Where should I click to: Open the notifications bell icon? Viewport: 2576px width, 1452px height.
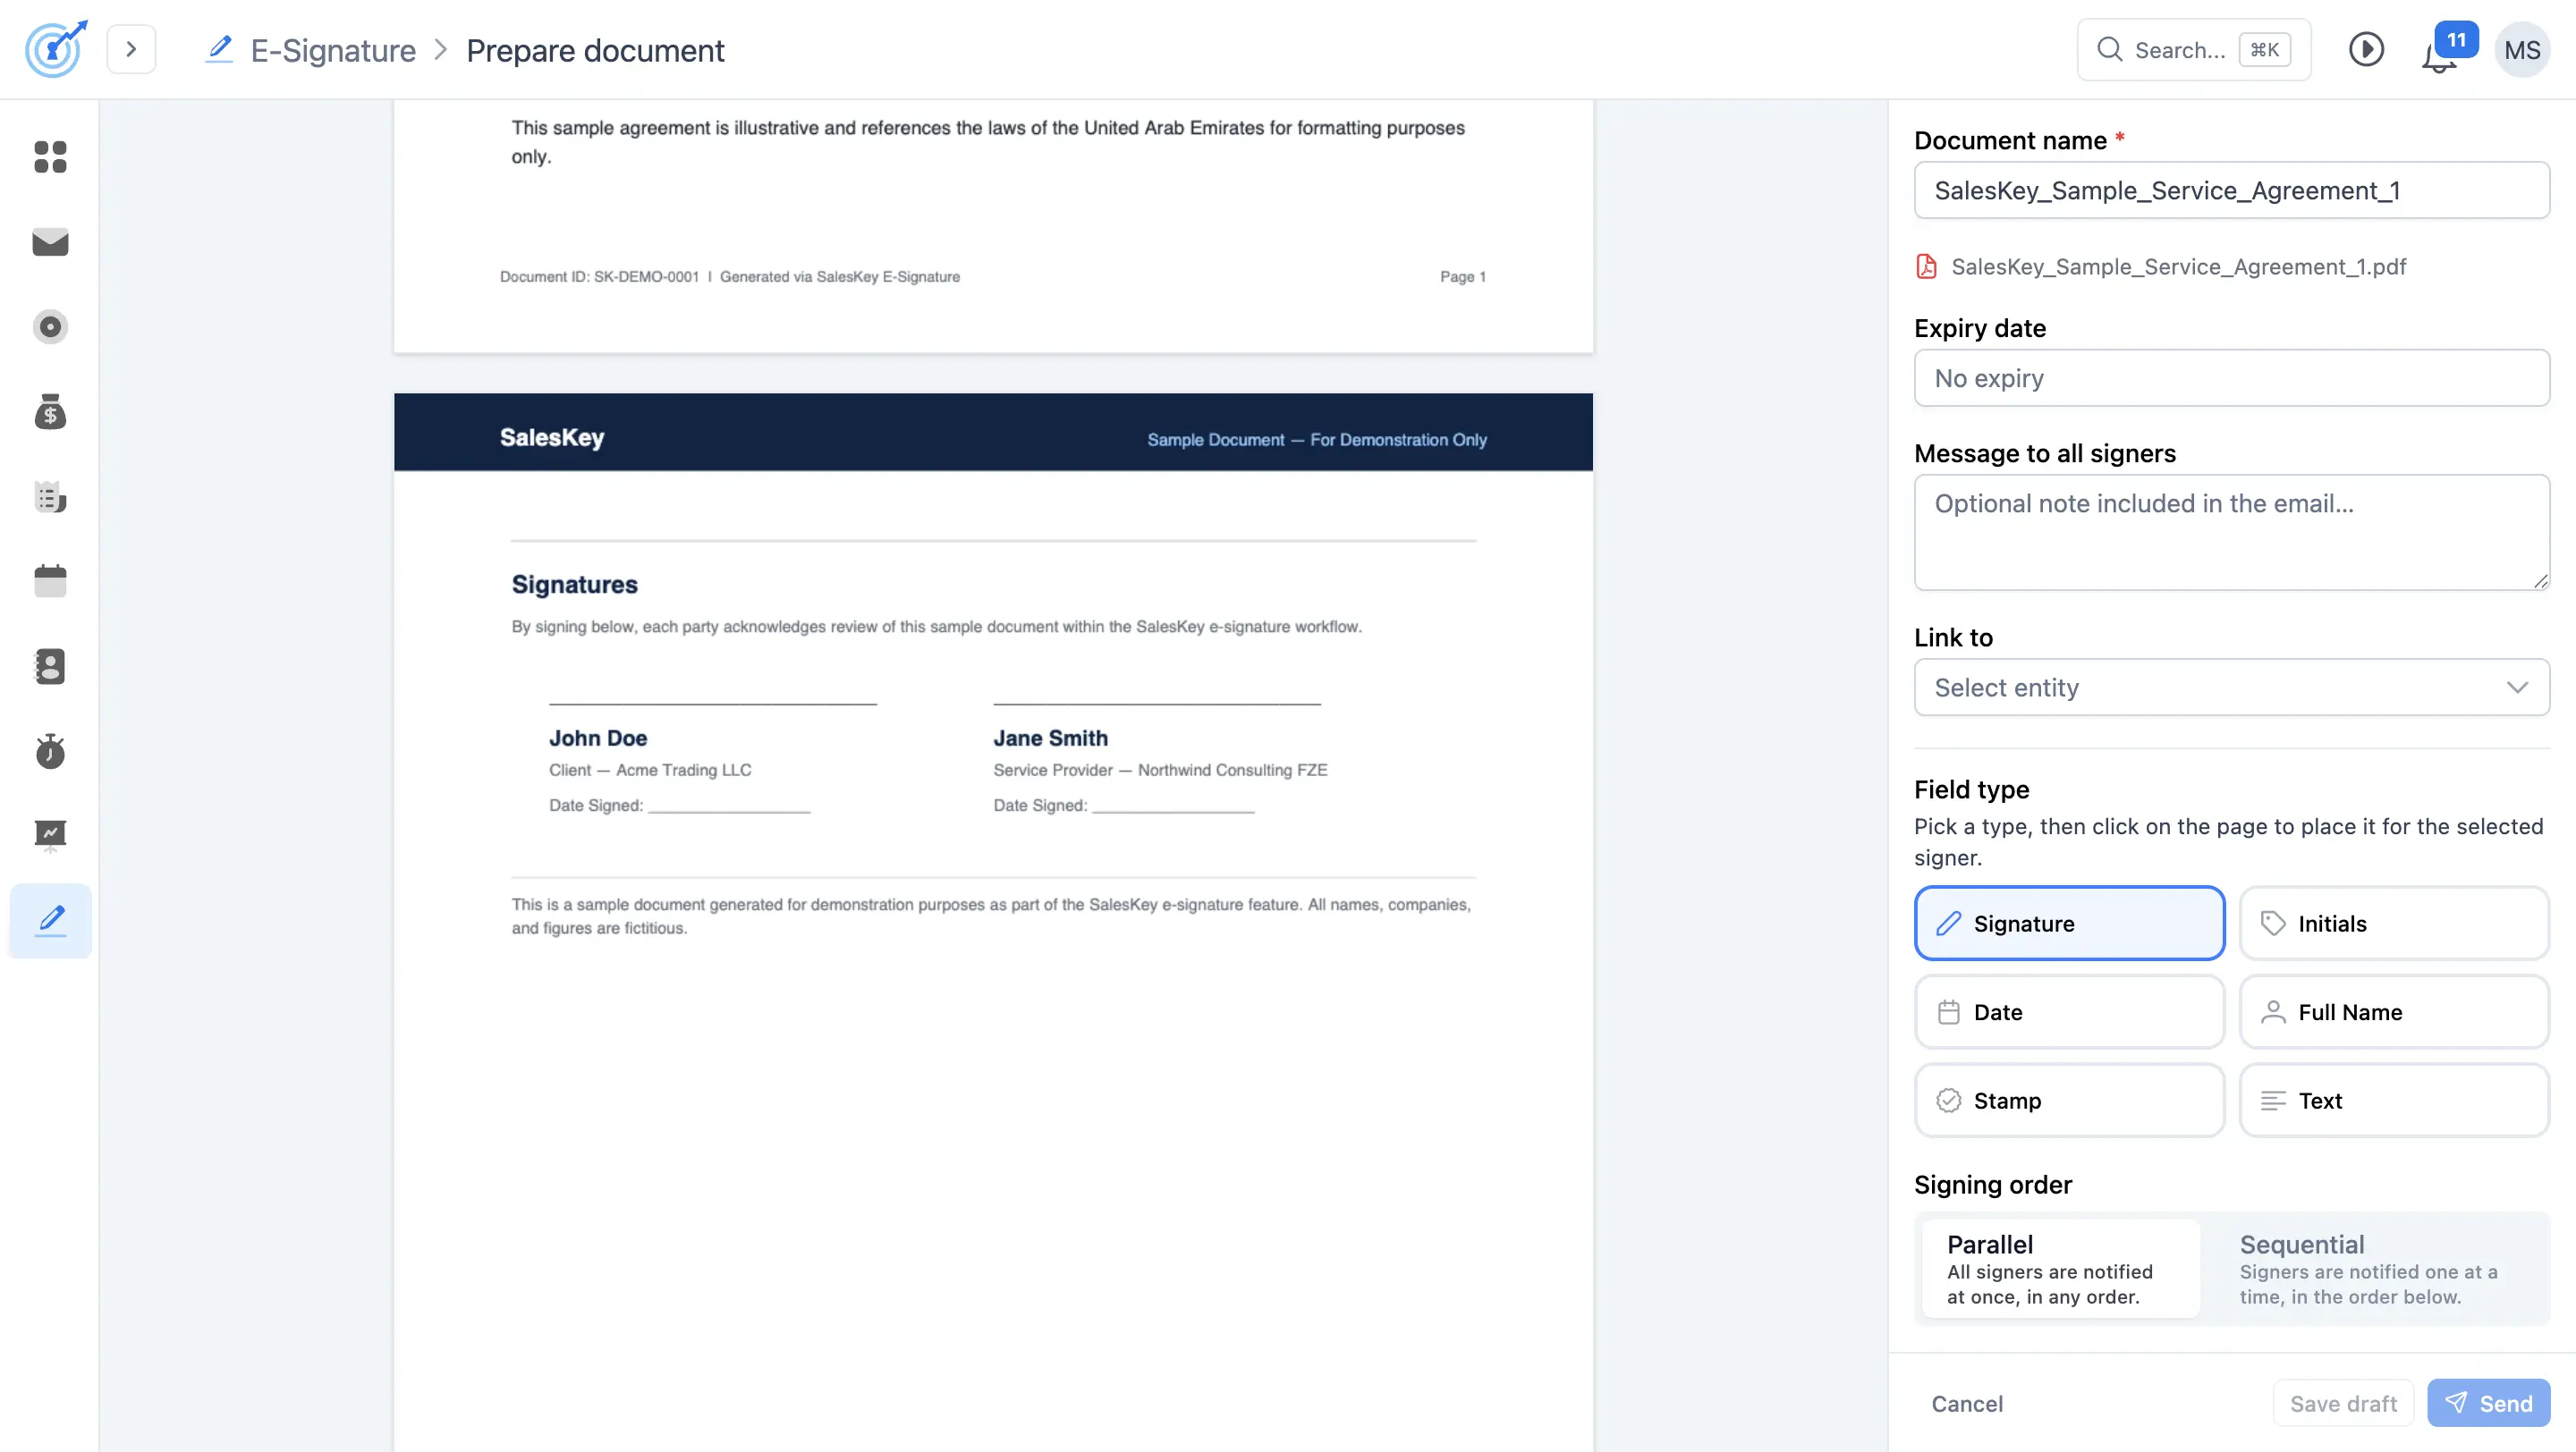click(2438, 58)
